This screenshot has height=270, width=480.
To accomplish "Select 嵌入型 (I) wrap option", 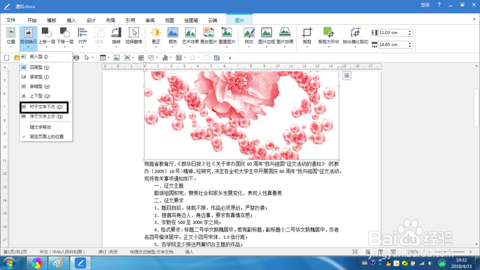I will tap(46, 57).
